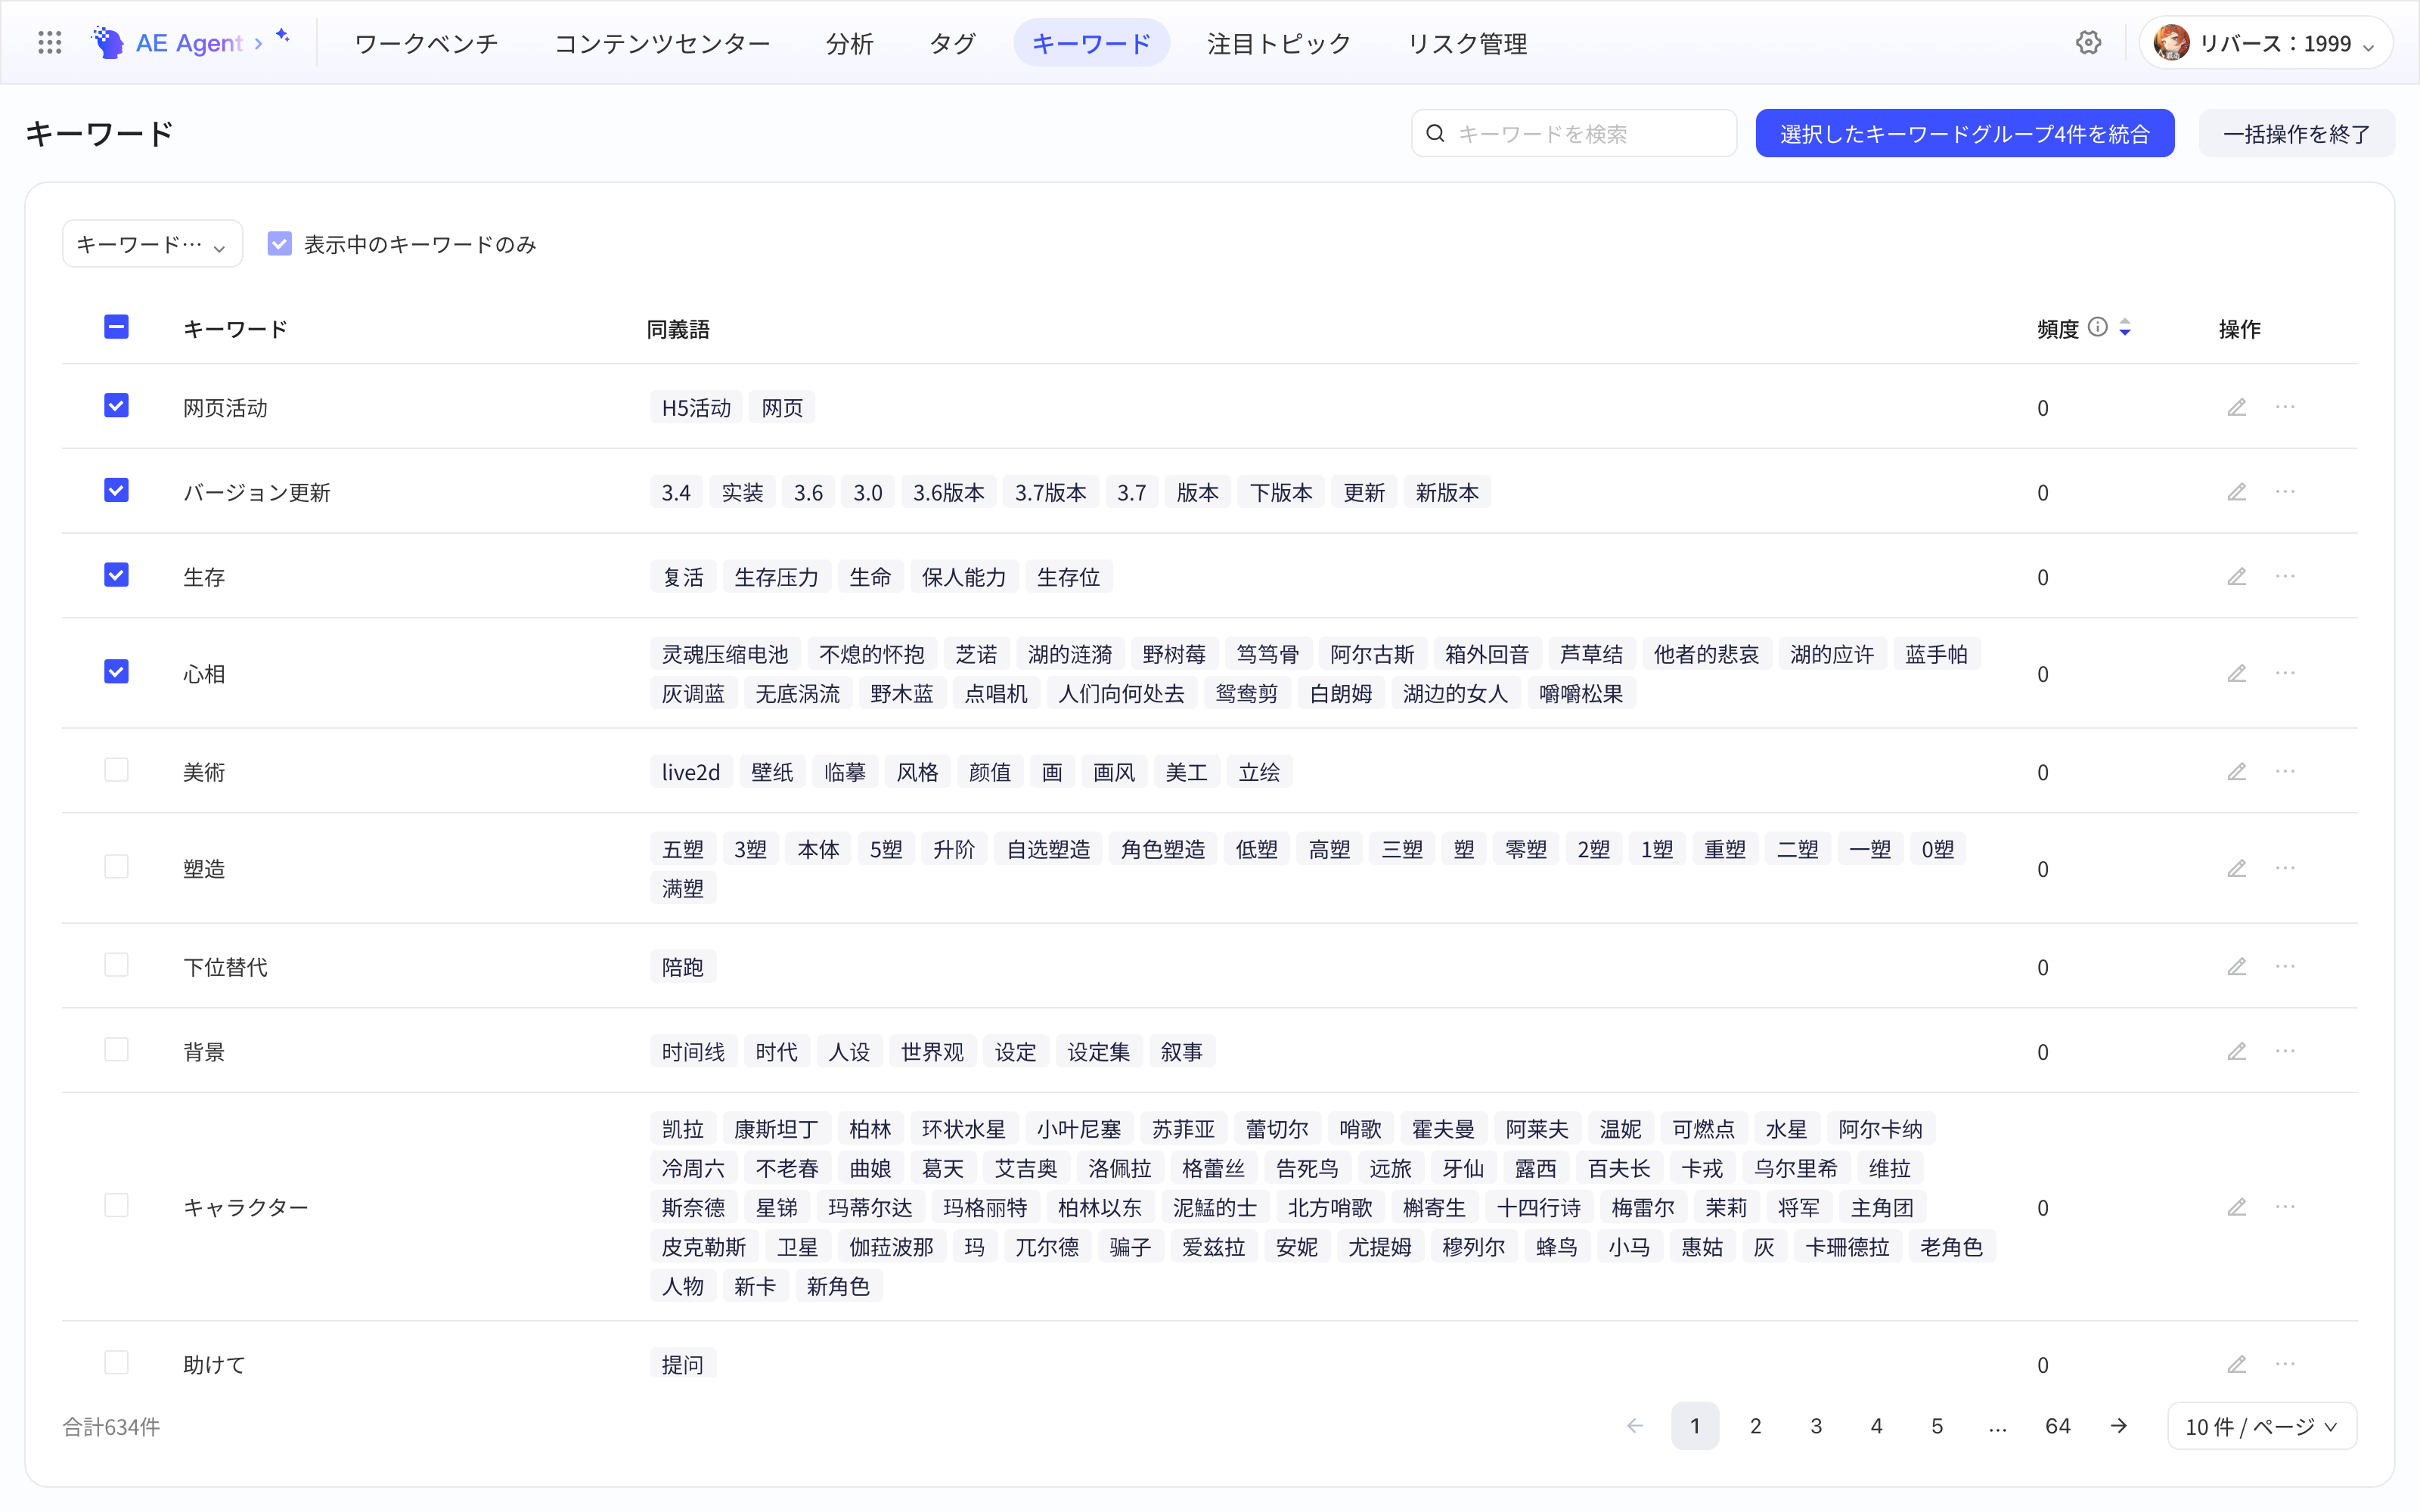Open more options for 背景 row
The image size is (2420, 1512).
pyautogui.click(x=2285, y=1051)
